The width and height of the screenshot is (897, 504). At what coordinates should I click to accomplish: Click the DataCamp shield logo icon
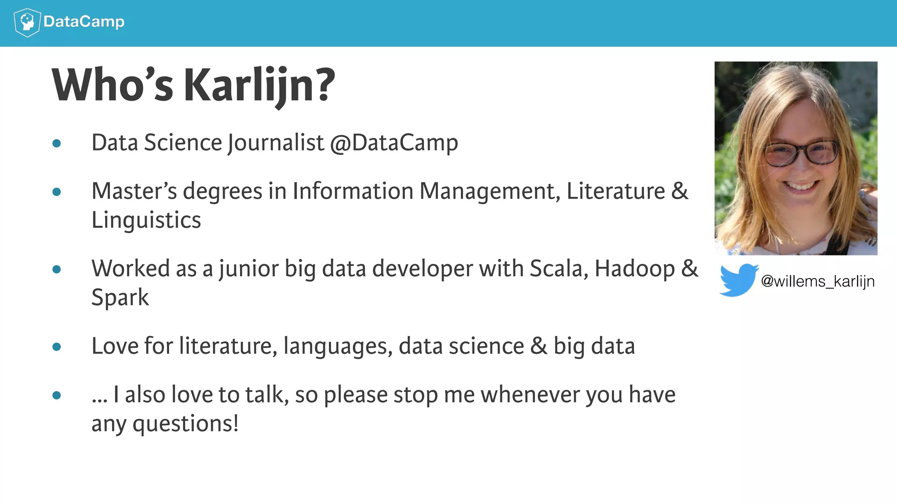coord(27,22)
